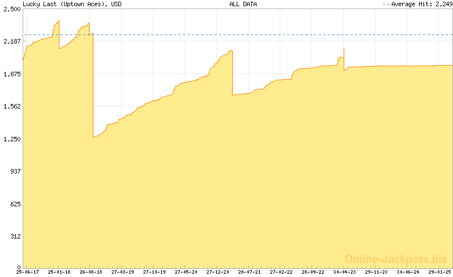The height and width of the screenshot is (277, 453).
Task: Click the Online-Jackpots.biz watermark
Action: [396, 259]
